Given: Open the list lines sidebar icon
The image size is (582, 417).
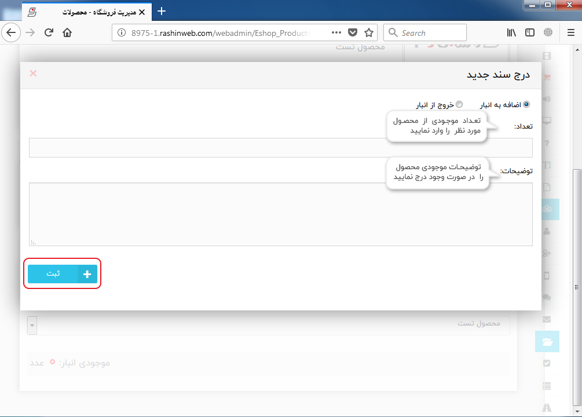Looking at the screenshot, I should [x=547, y=386].
